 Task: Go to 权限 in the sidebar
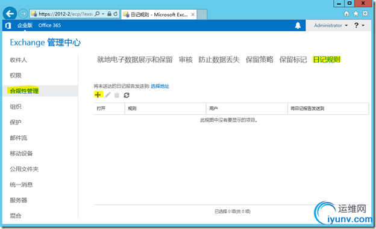click(x=16, y=75)
